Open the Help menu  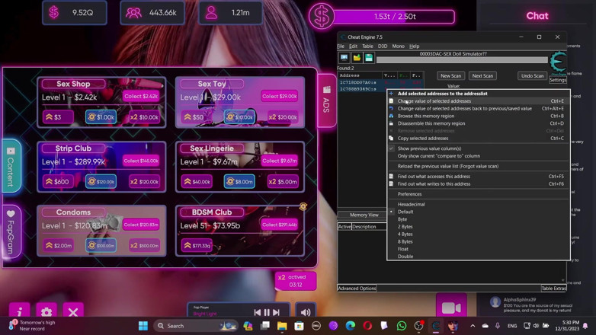(415, 46)
